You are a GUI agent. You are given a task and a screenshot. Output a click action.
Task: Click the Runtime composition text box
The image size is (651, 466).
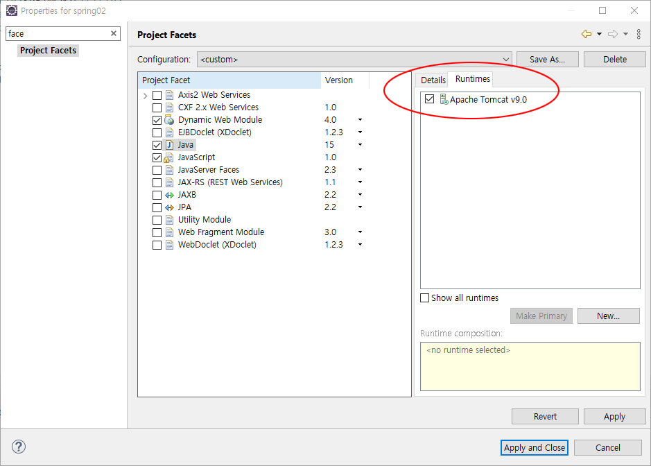point(530,366)
